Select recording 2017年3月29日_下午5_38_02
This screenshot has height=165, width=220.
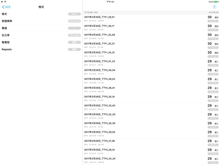click(x=151, y=81)
